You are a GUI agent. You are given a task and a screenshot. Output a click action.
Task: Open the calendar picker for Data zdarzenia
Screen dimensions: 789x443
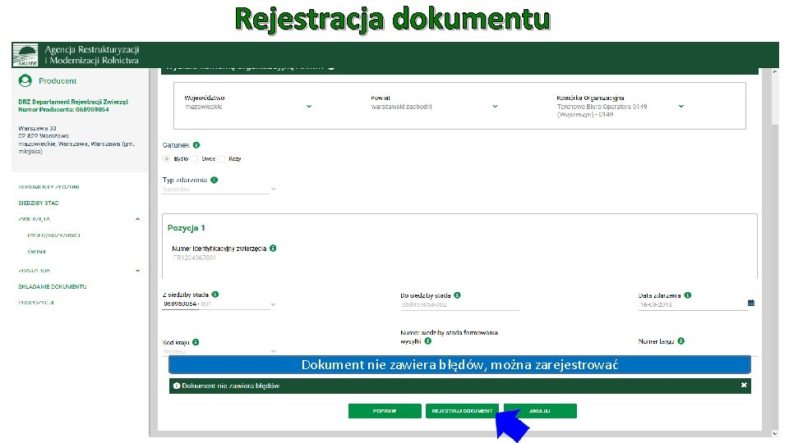pos(750,303)
